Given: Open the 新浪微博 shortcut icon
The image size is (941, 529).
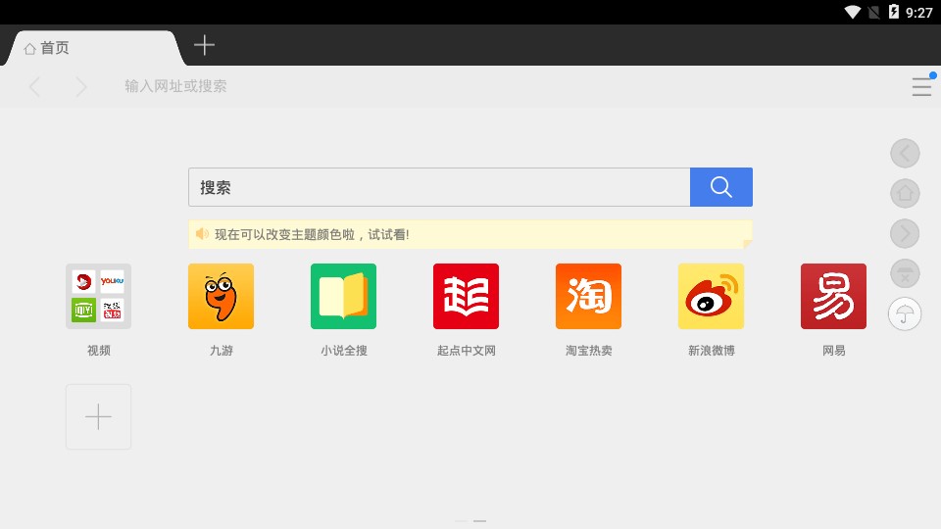Looking at the screenshot, I should 711,296.
